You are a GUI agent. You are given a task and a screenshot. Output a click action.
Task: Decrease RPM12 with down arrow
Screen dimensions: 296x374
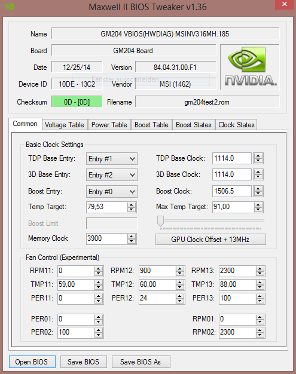point(179,274)
